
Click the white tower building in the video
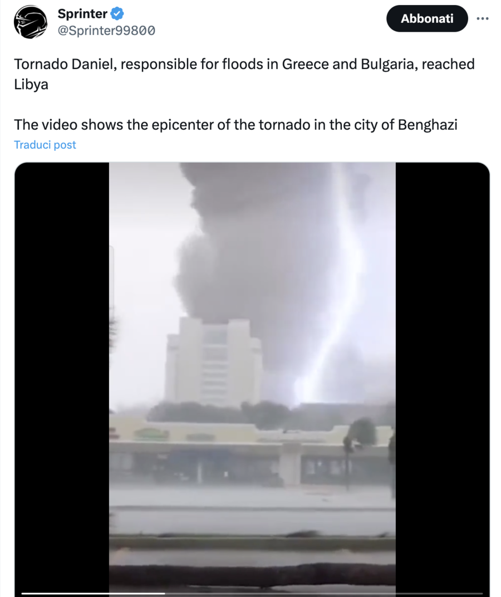(214, 361)
